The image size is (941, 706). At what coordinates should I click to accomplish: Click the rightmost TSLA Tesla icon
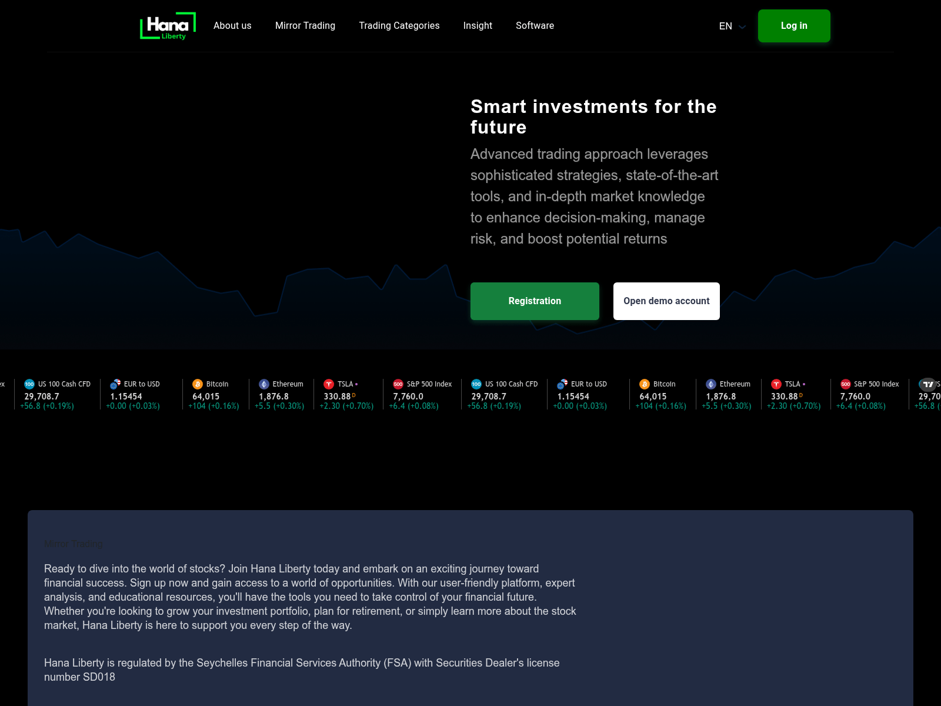(776, 384)
